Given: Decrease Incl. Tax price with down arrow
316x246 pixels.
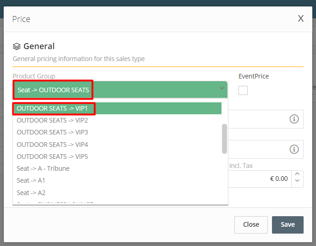Looking at the screenshot, I should pos(297,180).
